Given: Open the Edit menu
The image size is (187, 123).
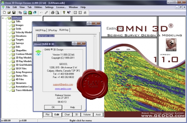Looking at the screenshot, I should click(x=15, y=7).
